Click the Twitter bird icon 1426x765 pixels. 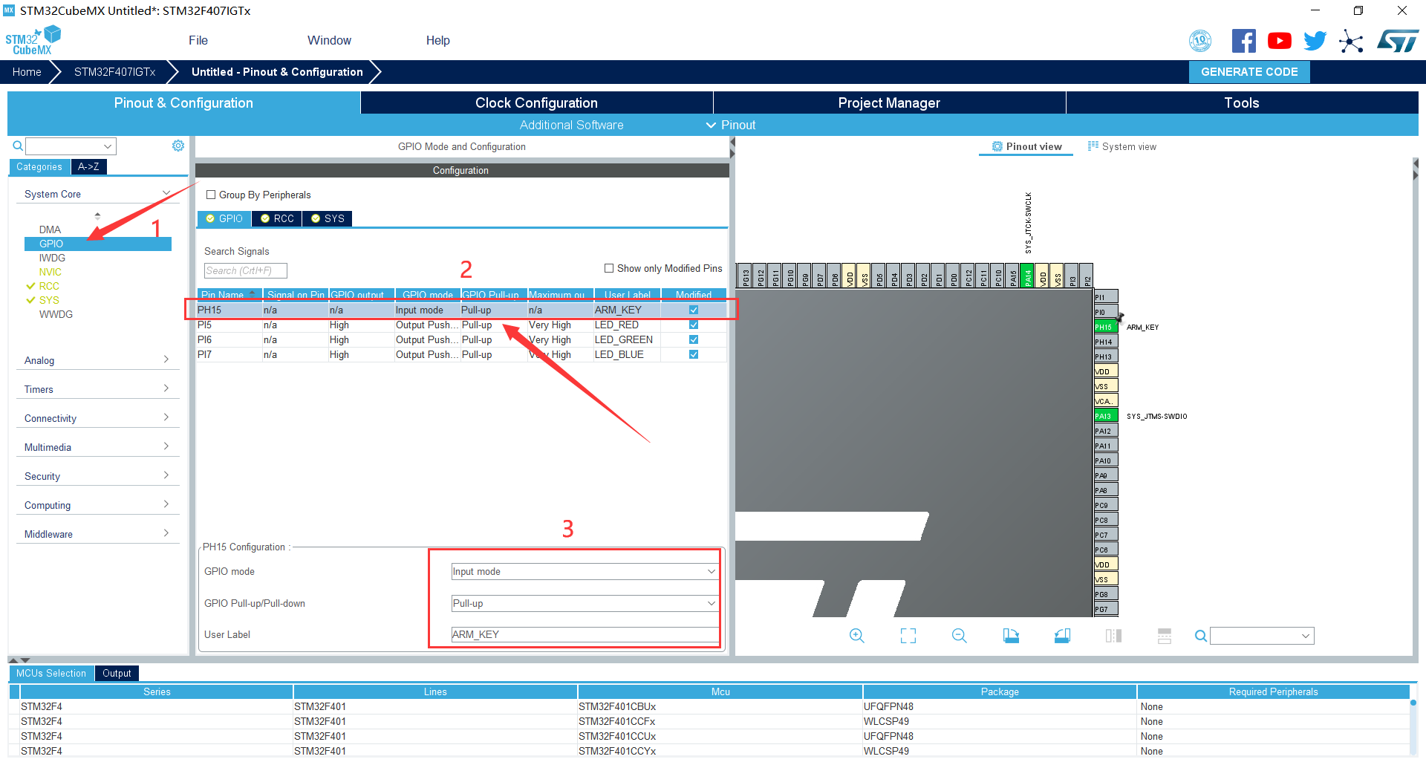[x=1315, y=41]
